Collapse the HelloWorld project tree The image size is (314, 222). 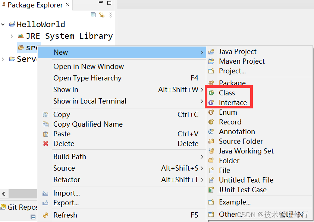(x=3, y=25)
